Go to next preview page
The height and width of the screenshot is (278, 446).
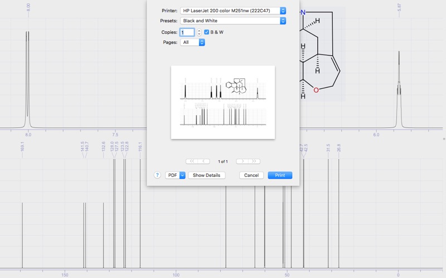[x=242, y=161]
